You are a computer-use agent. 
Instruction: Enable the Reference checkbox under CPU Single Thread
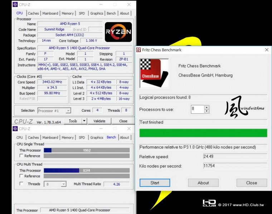click(x=21, y=156)
